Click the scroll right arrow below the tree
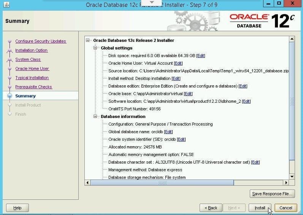 pos(286,183)
